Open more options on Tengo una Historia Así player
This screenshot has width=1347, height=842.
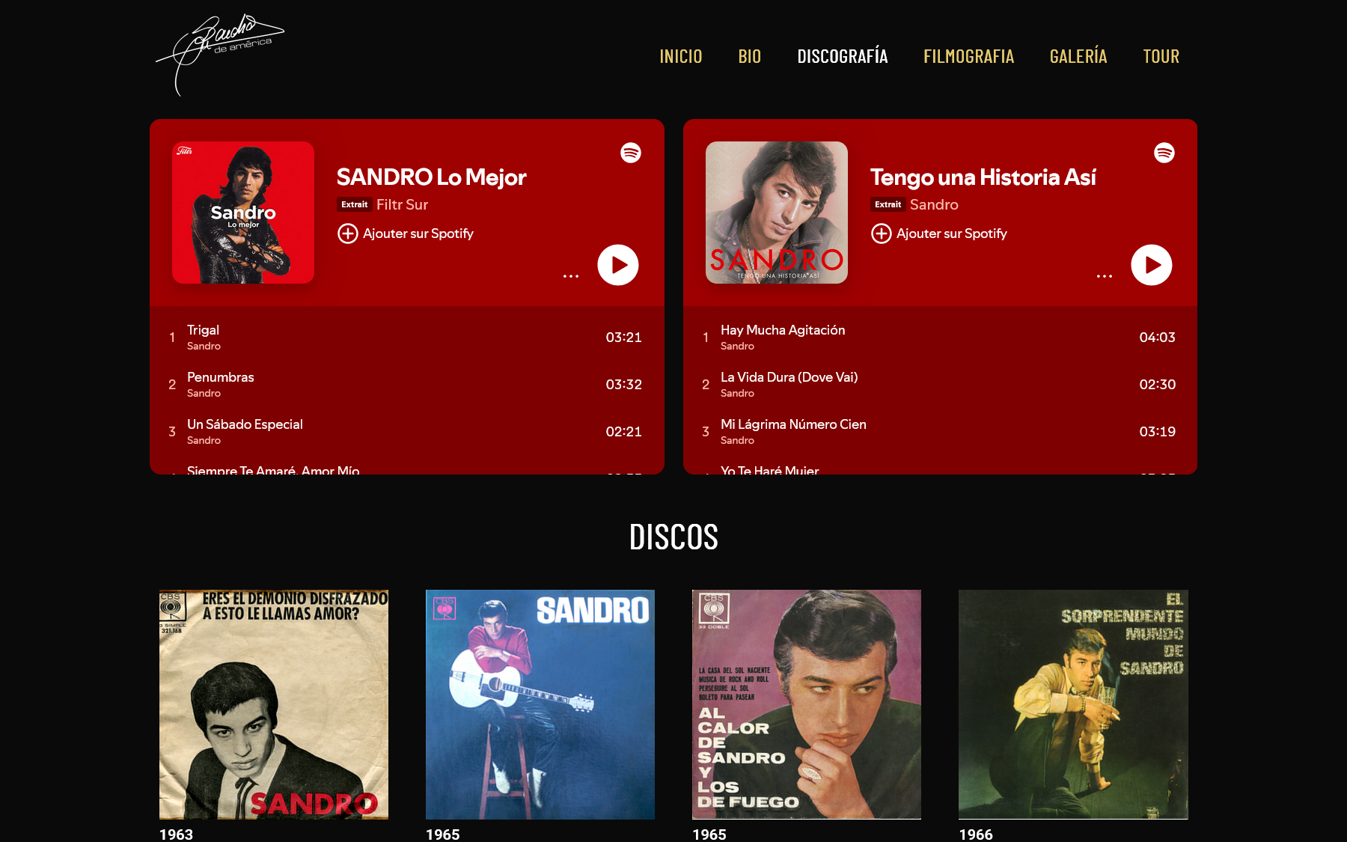point(1105,276)
